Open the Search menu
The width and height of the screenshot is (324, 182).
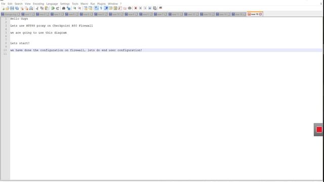coord(19,4)
